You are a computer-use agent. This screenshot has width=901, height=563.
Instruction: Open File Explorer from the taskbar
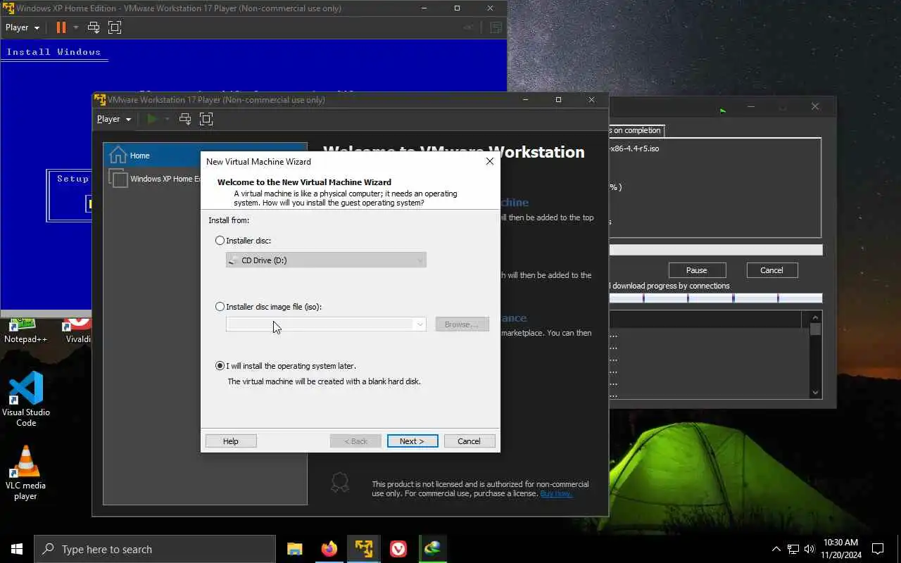tap(295, 549)
